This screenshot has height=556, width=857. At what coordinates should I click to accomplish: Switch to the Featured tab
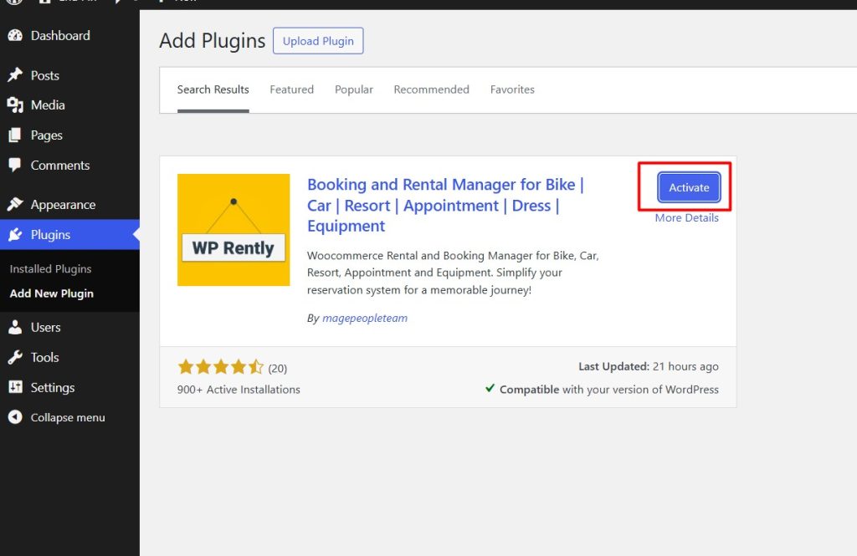coord(291,89)
